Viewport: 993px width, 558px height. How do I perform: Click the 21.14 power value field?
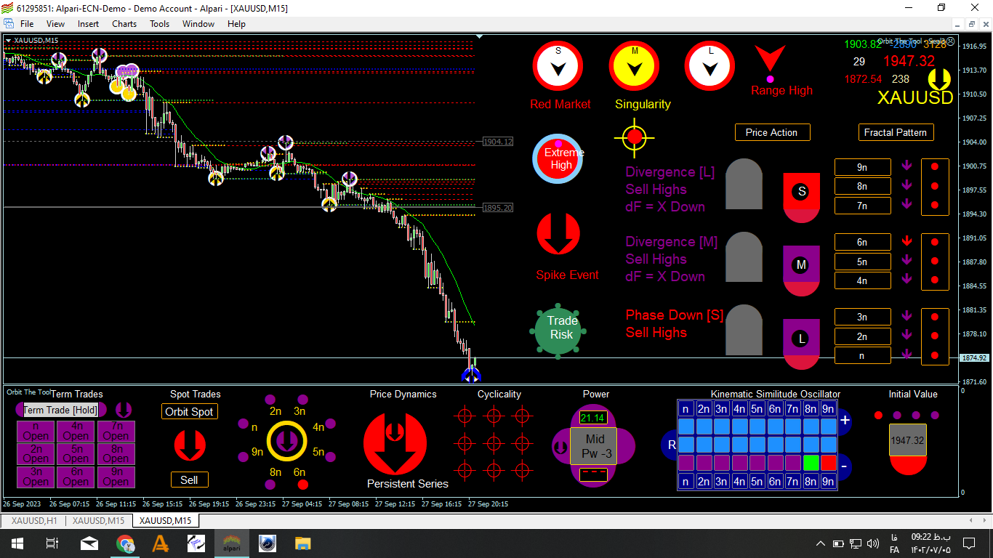coord(593,418)
